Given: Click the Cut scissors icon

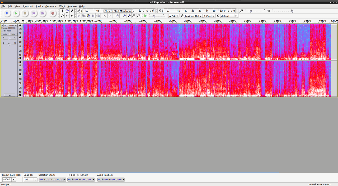Looking at the screenshot, I should pyautogui.click(x=79, y=16).
